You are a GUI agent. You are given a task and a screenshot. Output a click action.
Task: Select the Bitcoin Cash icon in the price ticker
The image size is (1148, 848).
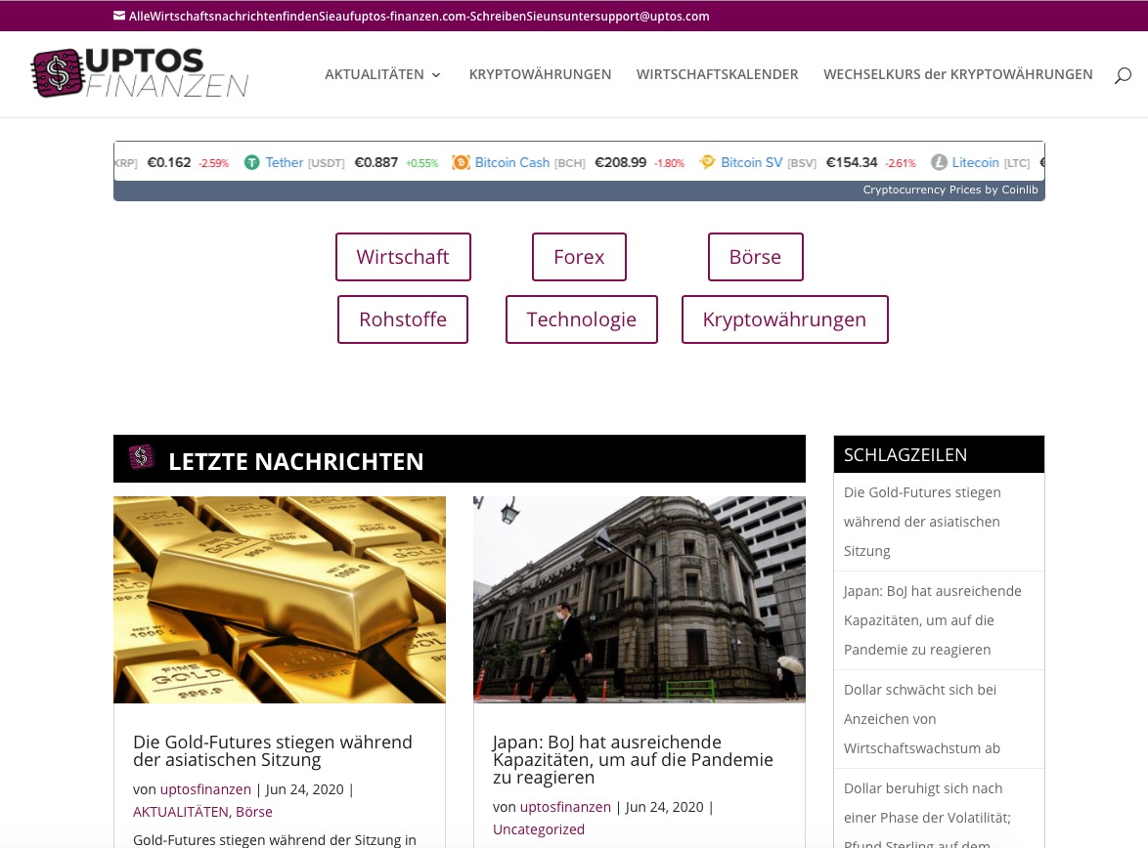(x=461, y=162)
